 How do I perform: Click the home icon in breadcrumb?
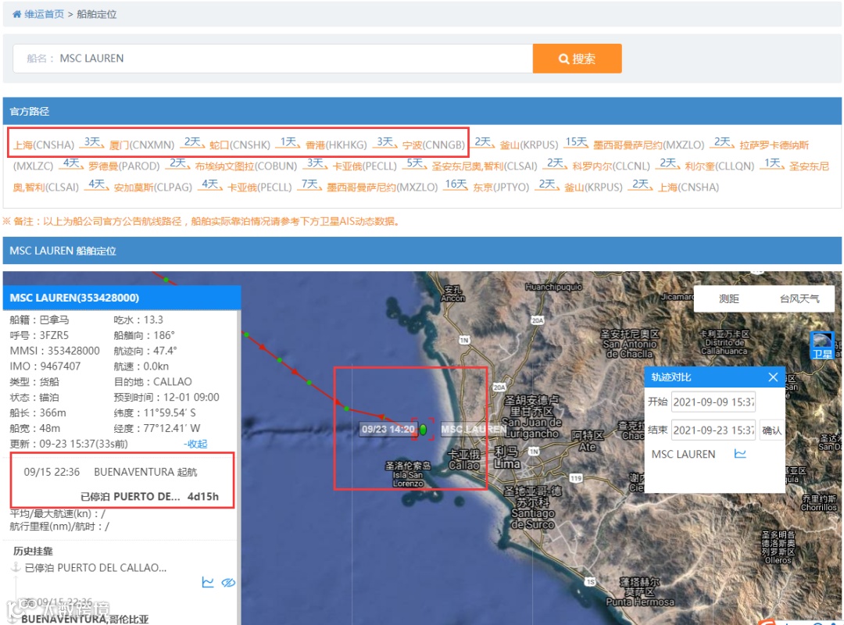(x=16, y=14)
